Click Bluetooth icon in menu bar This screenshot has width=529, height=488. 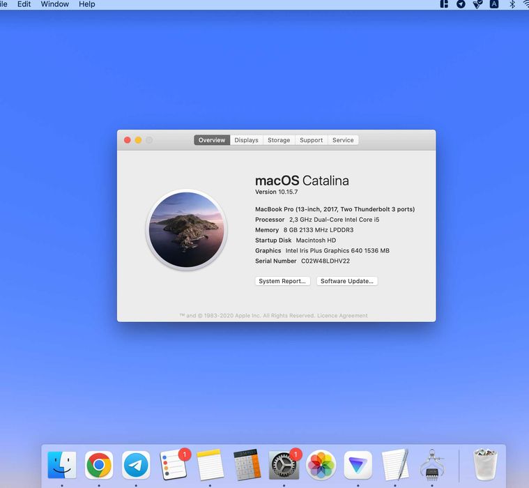pyautogui.click(x=512, y=4)
